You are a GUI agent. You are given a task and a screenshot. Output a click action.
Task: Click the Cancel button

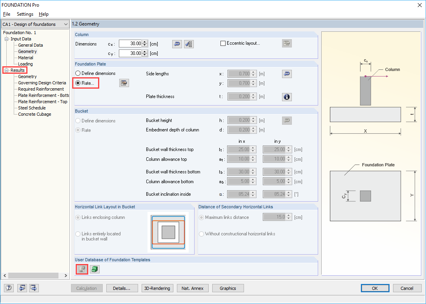coord(407,288)
